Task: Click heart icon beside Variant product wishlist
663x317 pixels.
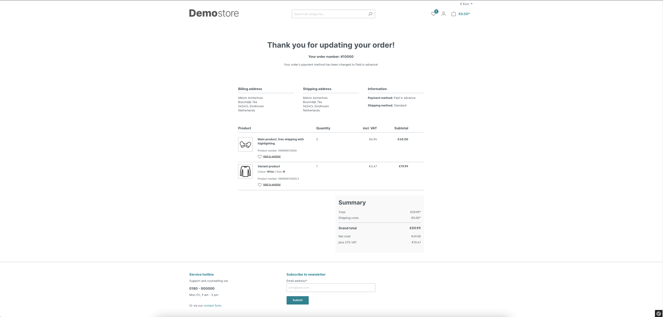Action: pos(260,185)
